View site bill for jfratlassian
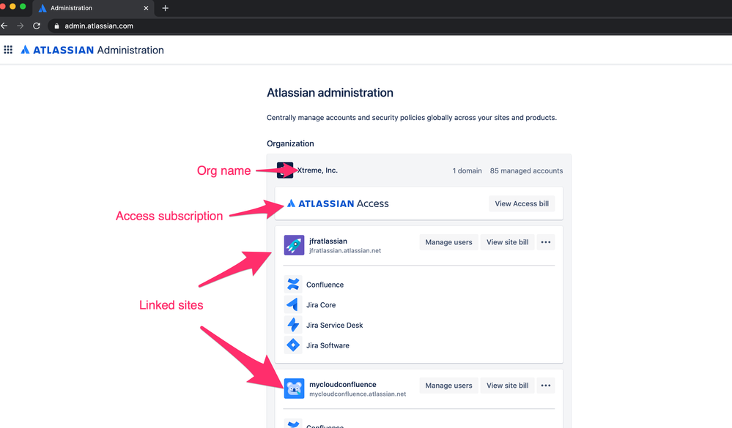Image resolution: width=732 pixels, height=428 pixels. [508, 242]
